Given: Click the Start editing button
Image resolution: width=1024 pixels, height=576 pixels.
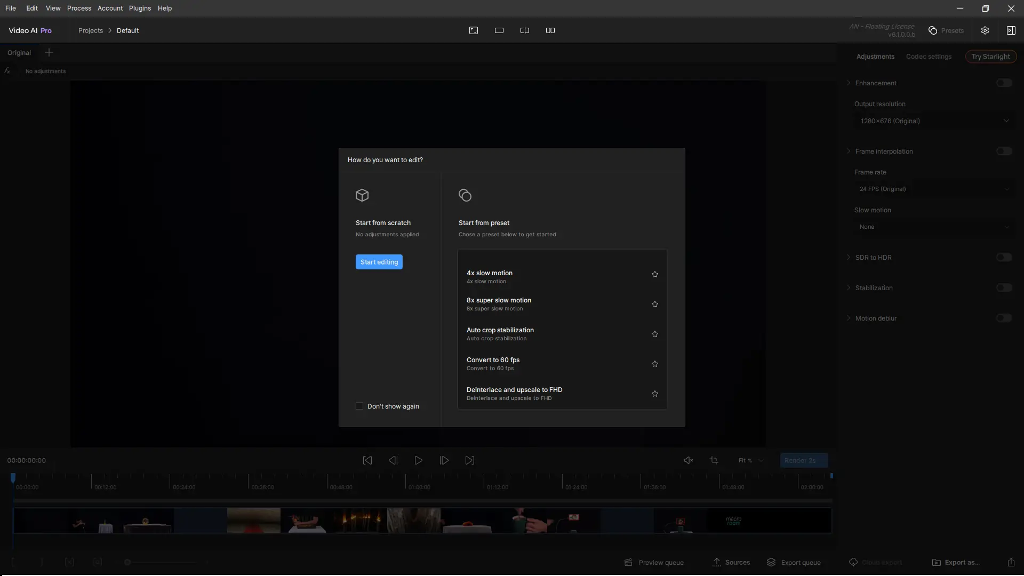Looking at the screenshot, I should [379, 262].
